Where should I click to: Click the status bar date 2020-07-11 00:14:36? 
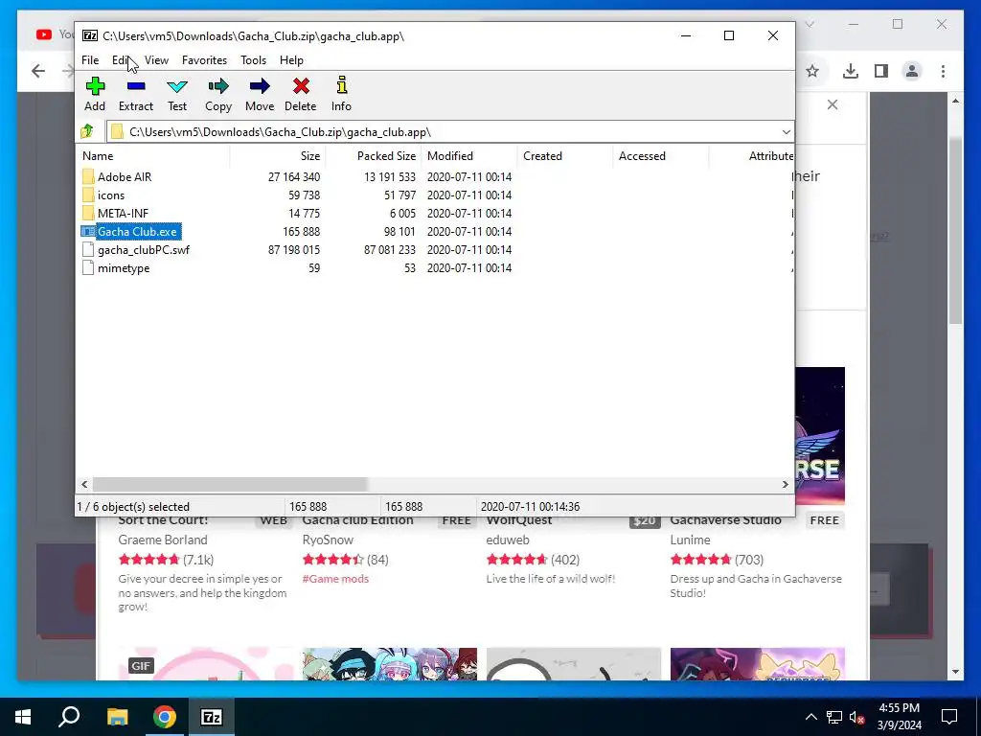[530, 506]
